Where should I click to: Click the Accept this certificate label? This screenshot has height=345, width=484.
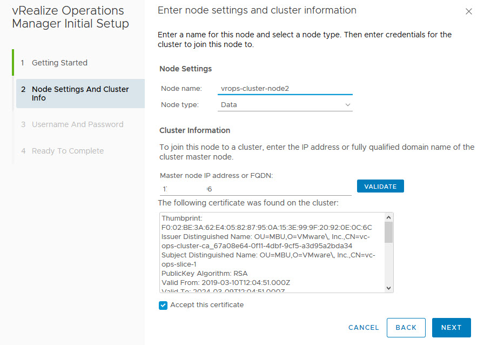pos(207,305)
